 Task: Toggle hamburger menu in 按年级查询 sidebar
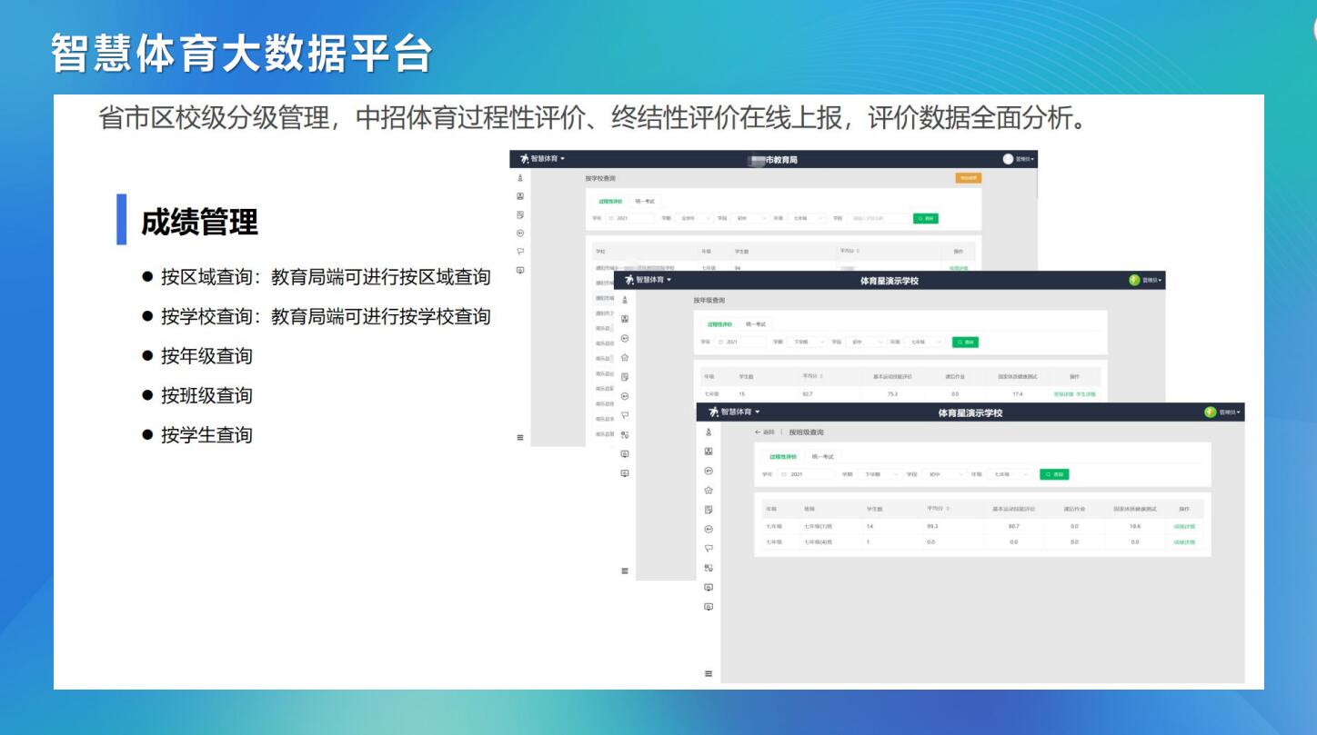coord(625,571)
